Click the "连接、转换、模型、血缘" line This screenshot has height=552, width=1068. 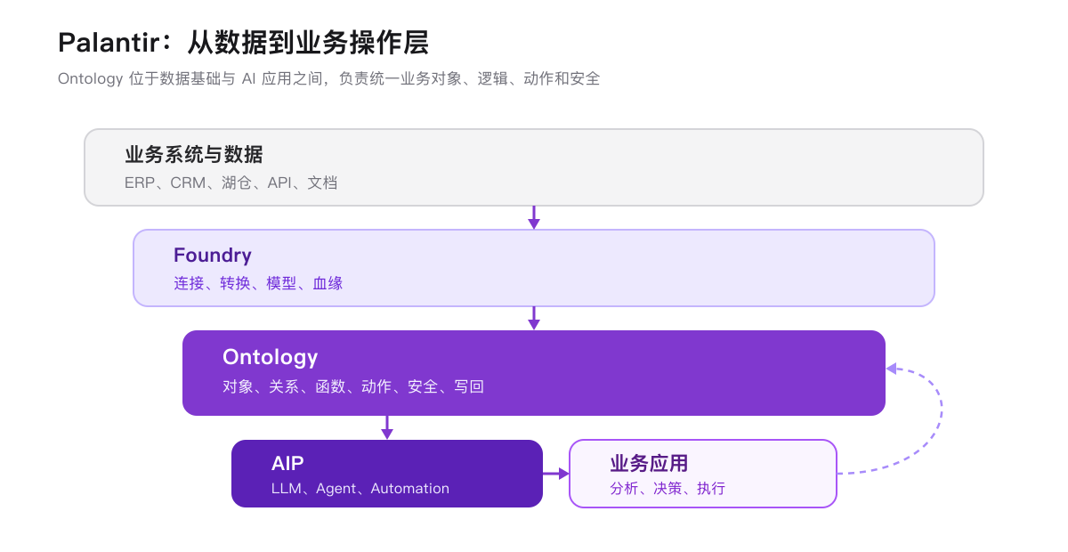point(258,283)
